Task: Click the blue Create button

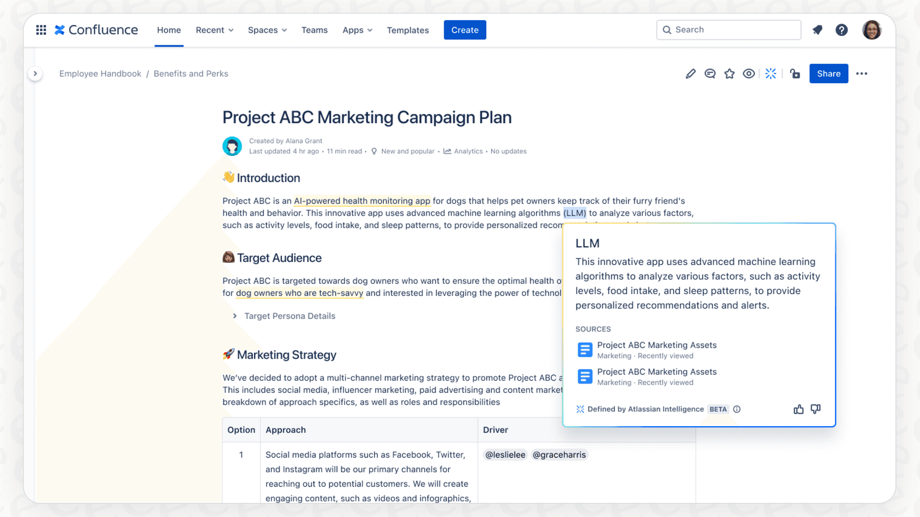Action: pos(464,30)
